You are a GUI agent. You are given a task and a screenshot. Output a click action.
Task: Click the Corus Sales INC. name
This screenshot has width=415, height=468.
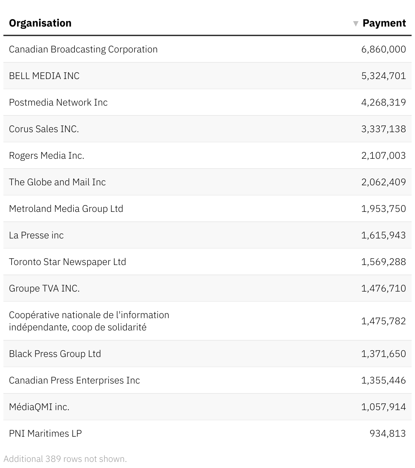[44, 129]
